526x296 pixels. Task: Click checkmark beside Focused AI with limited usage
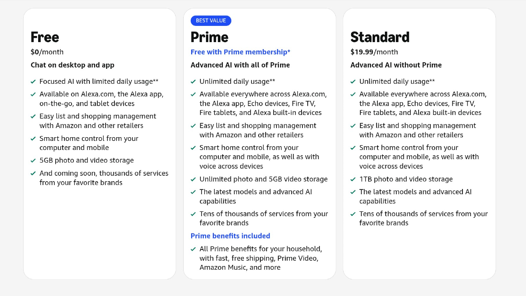[33, 82]
